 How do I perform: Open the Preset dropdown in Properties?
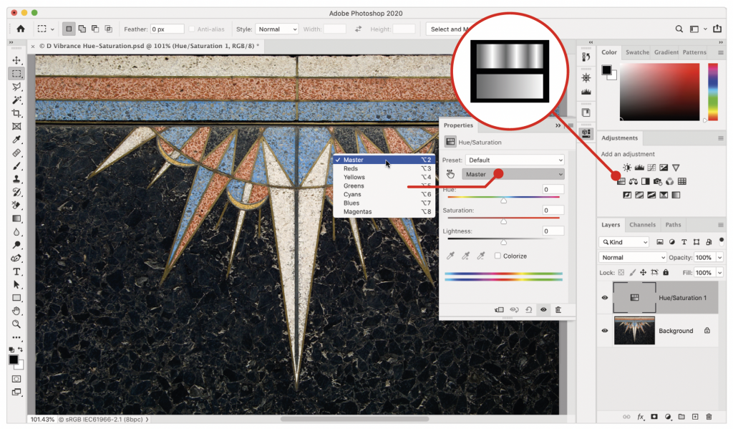[514, 160]
